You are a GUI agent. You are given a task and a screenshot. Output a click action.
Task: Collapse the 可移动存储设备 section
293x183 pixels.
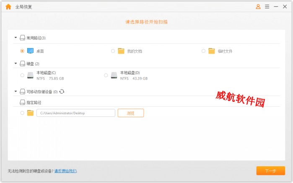pyautogui.click(x=16, y=91)
